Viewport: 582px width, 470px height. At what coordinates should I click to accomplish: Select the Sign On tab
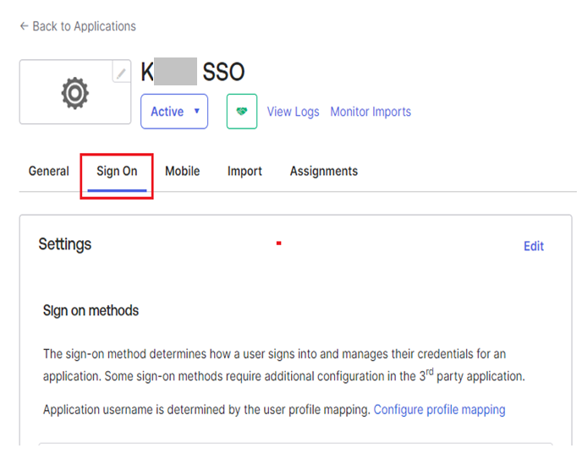coord(117,171)
